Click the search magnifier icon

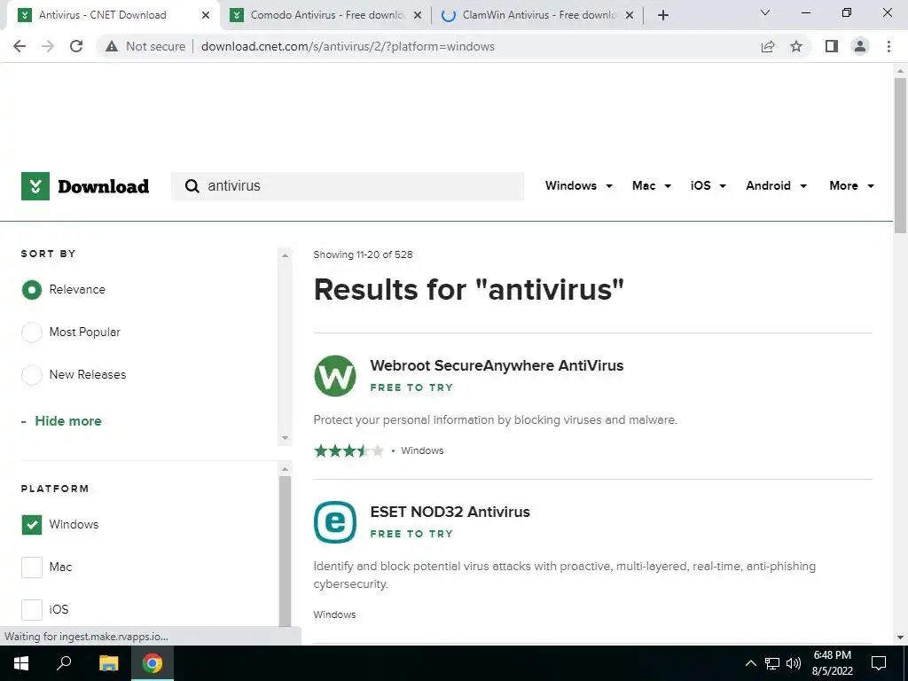pyautogui.click(x=192, y=186)
